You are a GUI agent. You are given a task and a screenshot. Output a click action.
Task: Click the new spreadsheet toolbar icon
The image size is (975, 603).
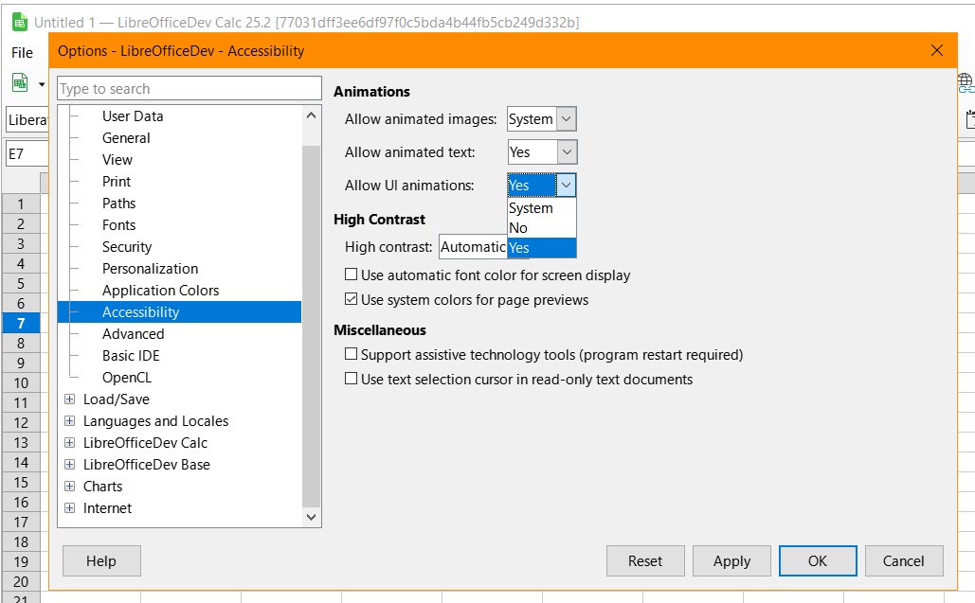20,82
